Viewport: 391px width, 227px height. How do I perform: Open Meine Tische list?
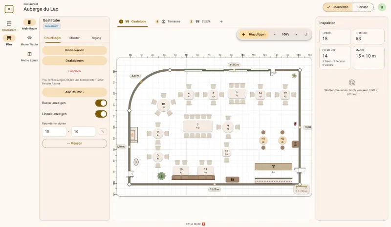29,40
